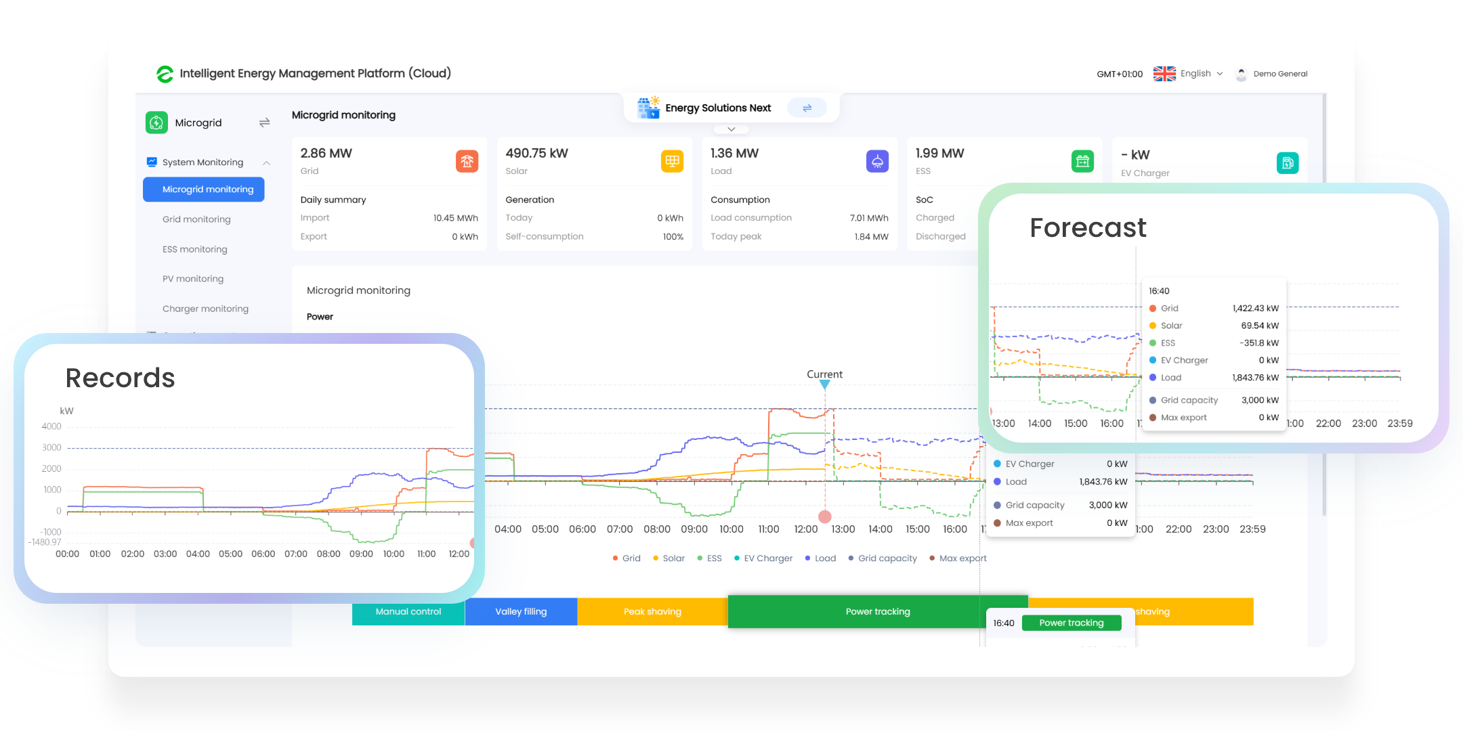The height and width of the screenshot is (731, 1463).
Task: Click the red dot on the time axis
Action: point(824,517)
